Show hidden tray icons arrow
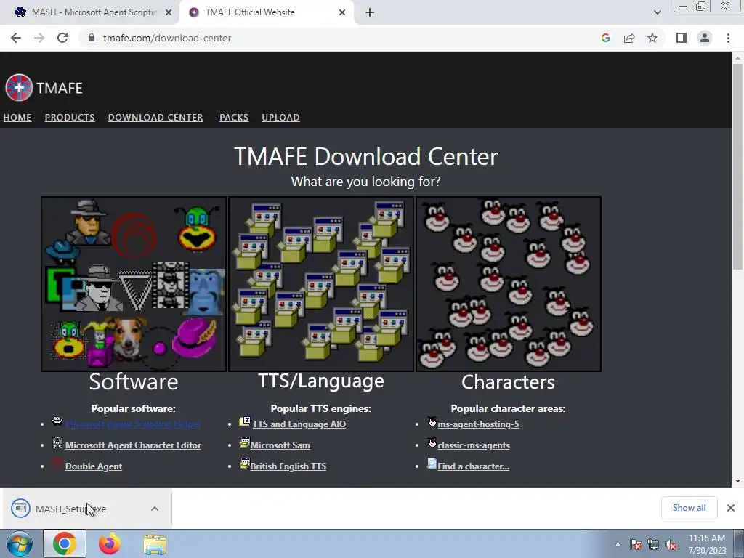 point(618,544)
